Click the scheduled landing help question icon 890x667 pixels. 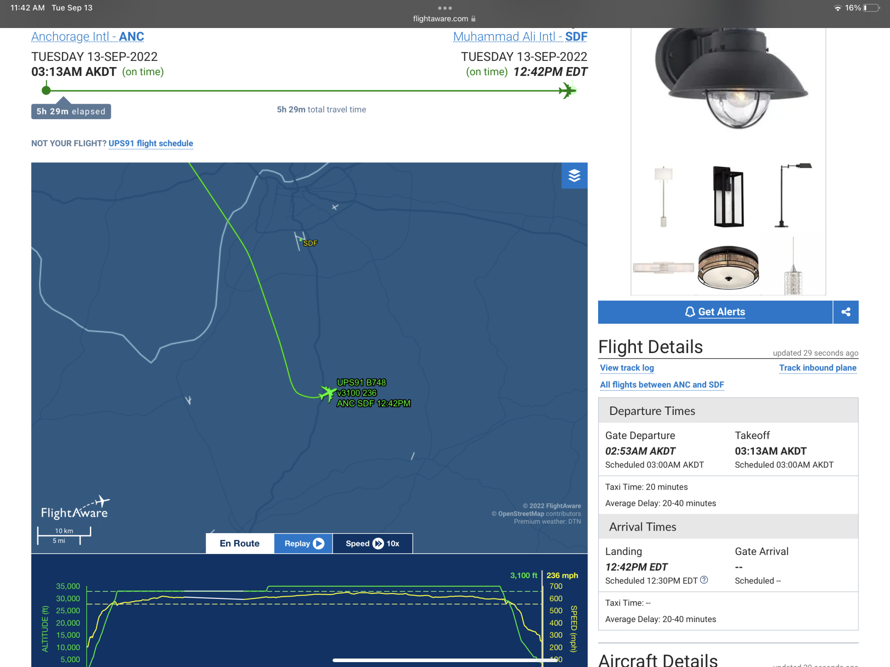[x=704, y=580]
